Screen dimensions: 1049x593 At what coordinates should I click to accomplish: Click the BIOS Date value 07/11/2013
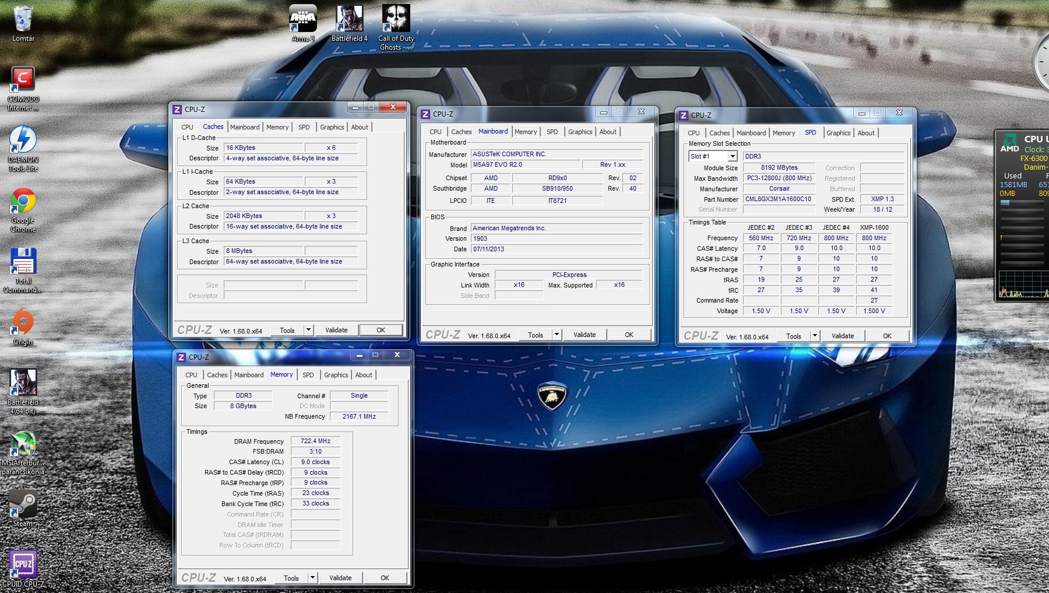[x=557, y=249]
